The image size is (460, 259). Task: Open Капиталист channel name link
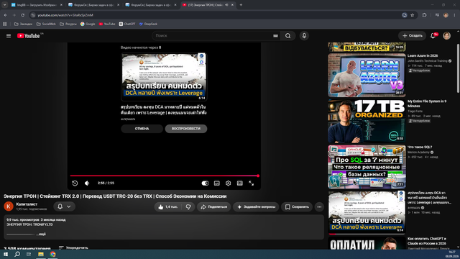click(27, 204)
